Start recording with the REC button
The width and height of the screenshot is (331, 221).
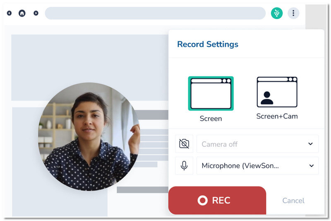[x=217, y=200]
